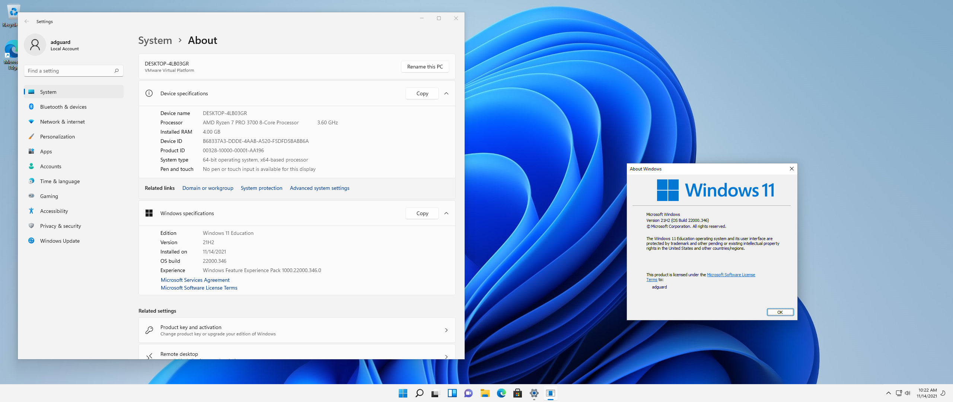The width and height of the screenshot is (953, 402).
Task: Click the Find a setting search box
Action: [x=74, y=71]
